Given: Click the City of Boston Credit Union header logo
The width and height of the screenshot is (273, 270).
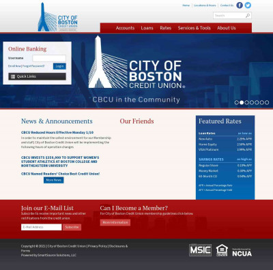Looking at the screenshot, I should [58, 17].
